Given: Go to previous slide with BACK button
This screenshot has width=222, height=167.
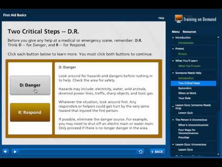Looking at the screenshot, I should pyautogui.click(x=157, y=152).
